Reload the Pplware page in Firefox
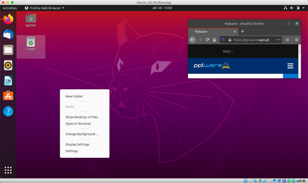Image resolution: width=308 pixels, height=183 pixels. [x=208, y=40]
